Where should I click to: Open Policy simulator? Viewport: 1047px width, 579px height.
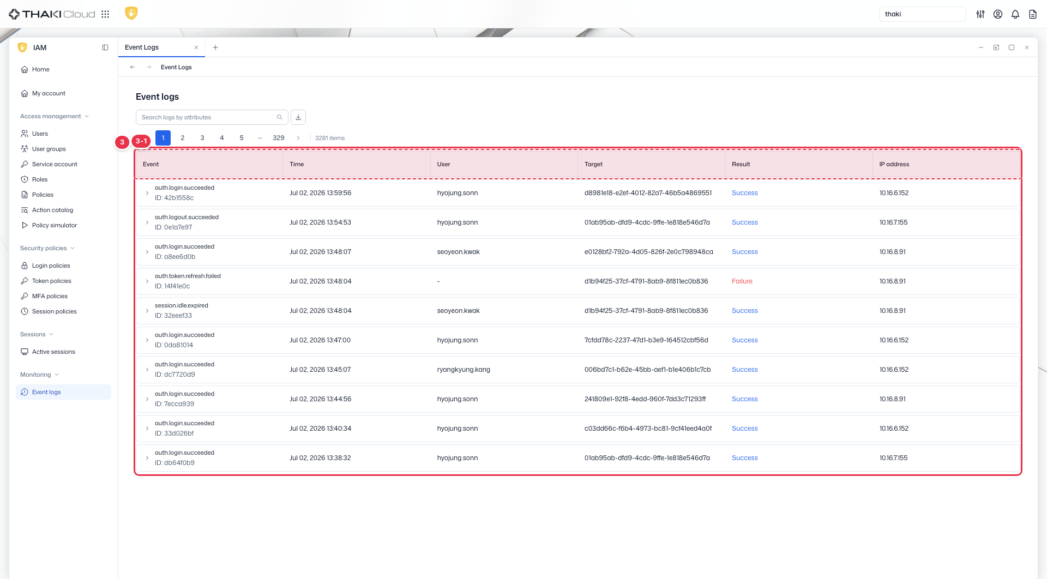coord(55,225)
